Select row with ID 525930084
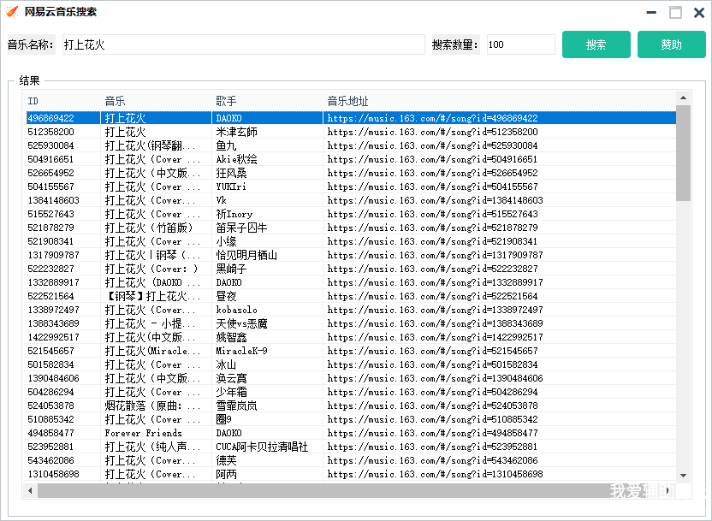Screen dimensions: 712x521 tap(351, 145)
